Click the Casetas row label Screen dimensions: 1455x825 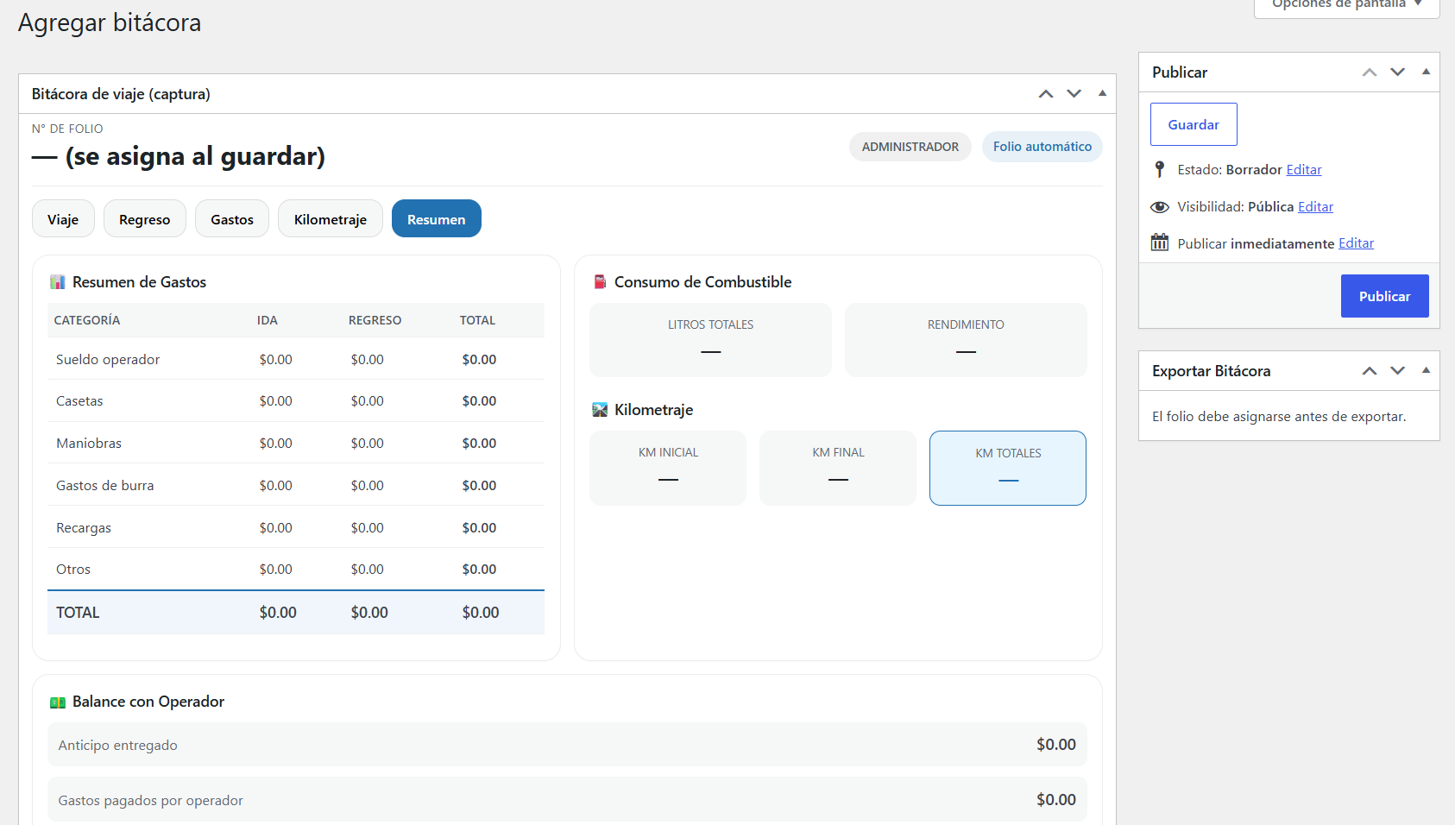79,401
